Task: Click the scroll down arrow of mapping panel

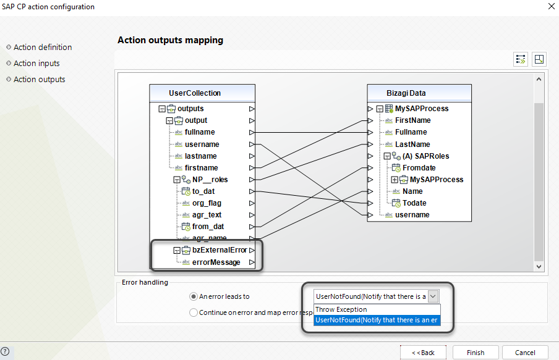Action: pyautogui.click(x=539, y=266)
